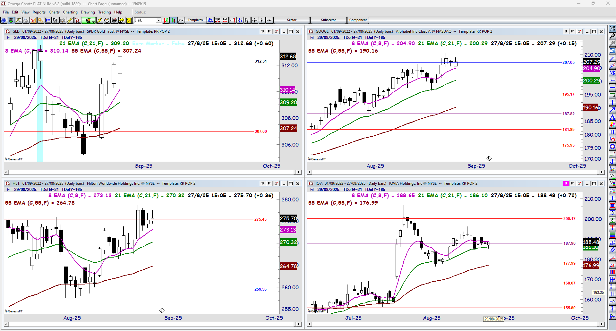Click the Templates button

click(195, 20)
